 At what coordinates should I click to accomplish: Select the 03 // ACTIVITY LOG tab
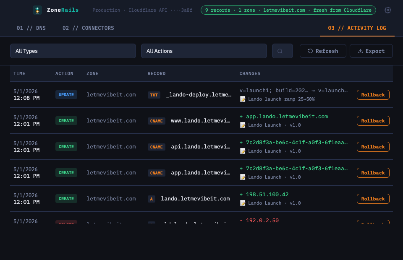[357, 28]
